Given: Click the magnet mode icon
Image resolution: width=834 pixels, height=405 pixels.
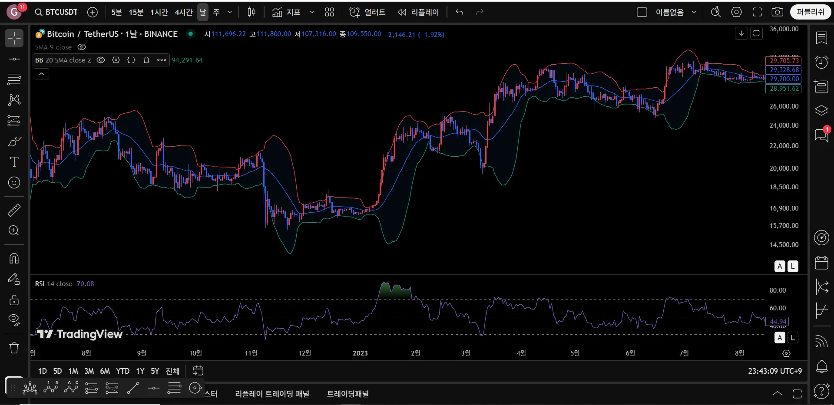Looking at the screenshot, I should [14, 259].
